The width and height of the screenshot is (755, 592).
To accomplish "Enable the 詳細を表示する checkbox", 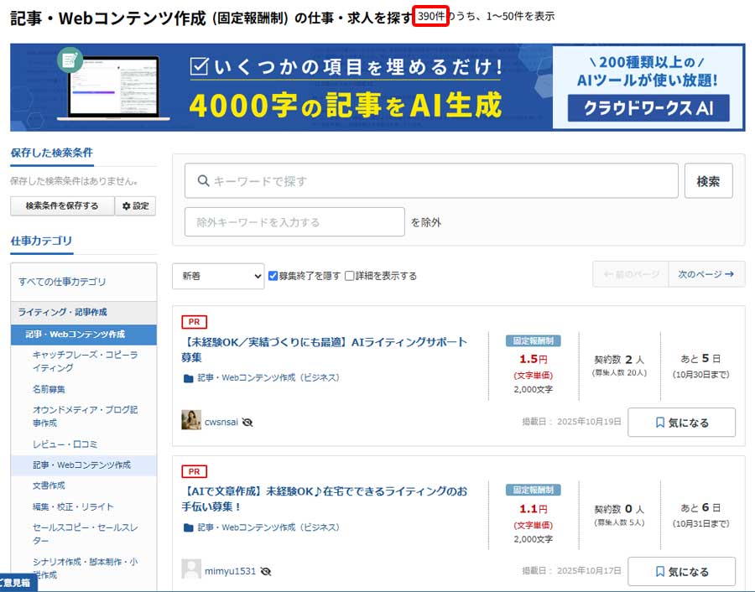I will point(350,275).
